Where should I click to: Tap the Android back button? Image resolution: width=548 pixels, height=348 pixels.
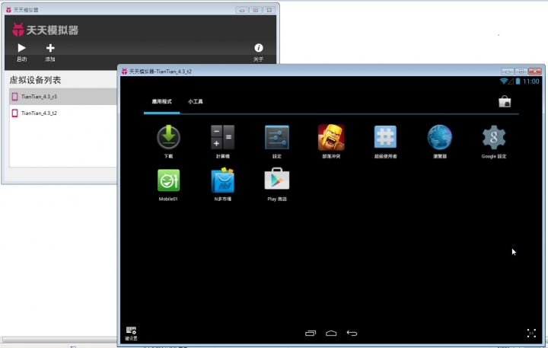pyautogui.click(x=352, y=333)
